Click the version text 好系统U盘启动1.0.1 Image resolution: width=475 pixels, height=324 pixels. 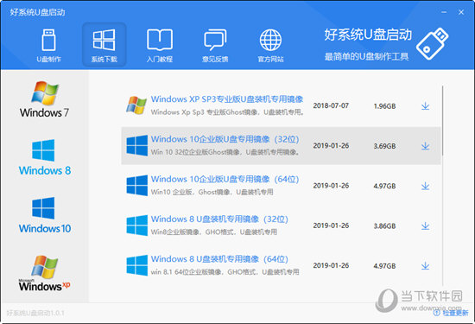tap(35, 313)
